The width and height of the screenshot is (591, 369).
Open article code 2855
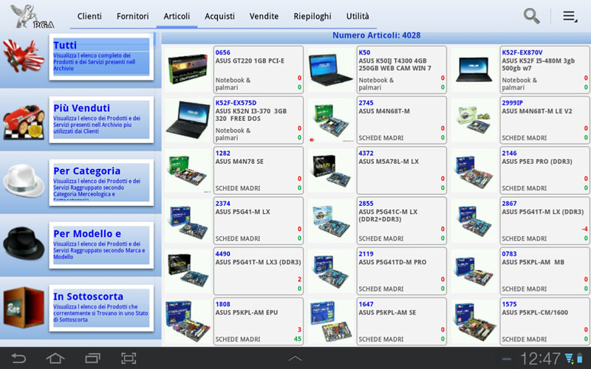[x=366, y=204]
